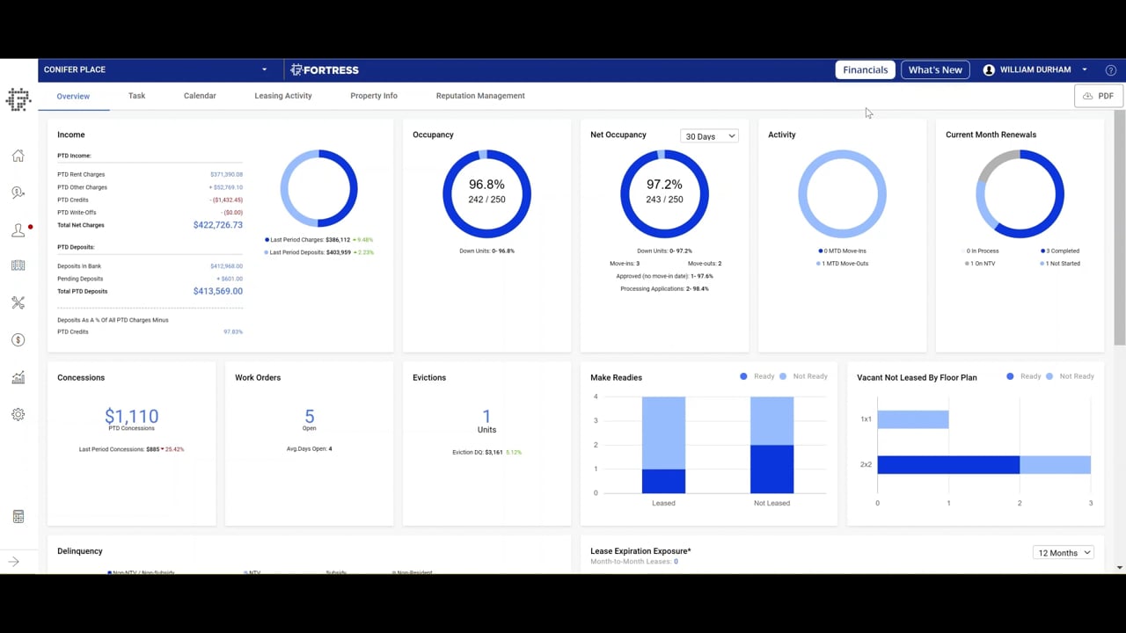Image resolution: width=1126 pixels, height=633 pixels.
Task: Click the 1 MTD Move-Outs legend
Action: [842, 264]
